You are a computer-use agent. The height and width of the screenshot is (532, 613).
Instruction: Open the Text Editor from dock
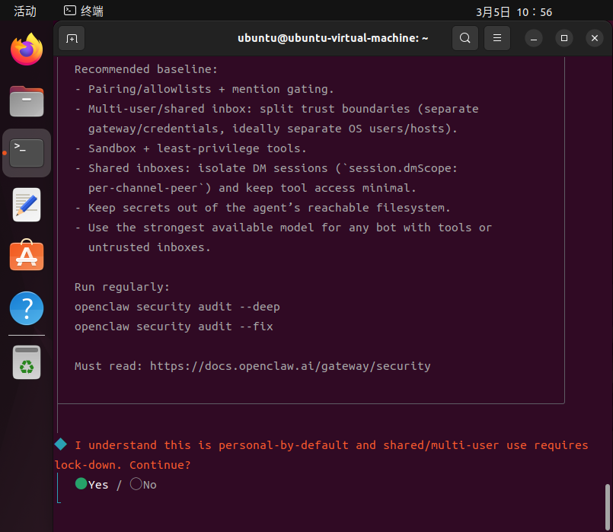click(x=27, y=205)
